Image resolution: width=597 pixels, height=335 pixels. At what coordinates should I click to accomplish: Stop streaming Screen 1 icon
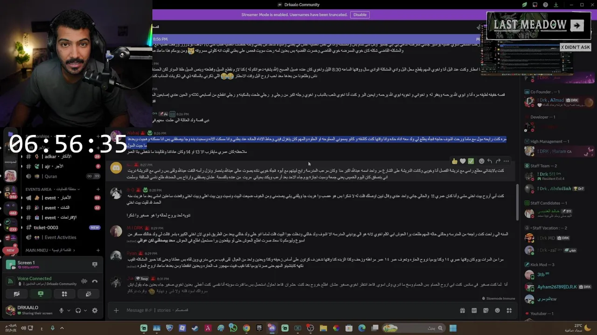[95, 264]
